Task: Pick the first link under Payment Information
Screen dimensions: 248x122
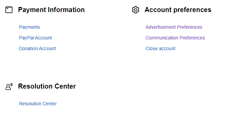Action: tap(30, 27)
